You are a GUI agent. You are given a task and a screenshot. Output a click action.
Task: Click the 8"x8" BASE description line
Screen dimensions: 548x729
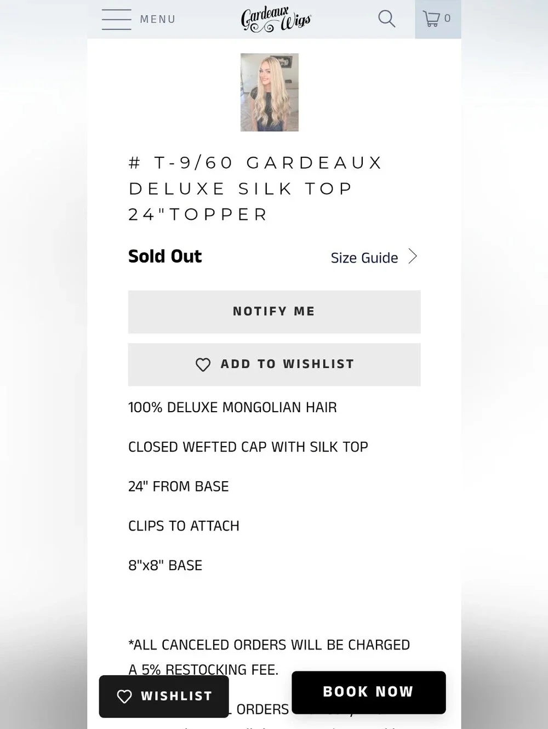(x=165, y=565)
